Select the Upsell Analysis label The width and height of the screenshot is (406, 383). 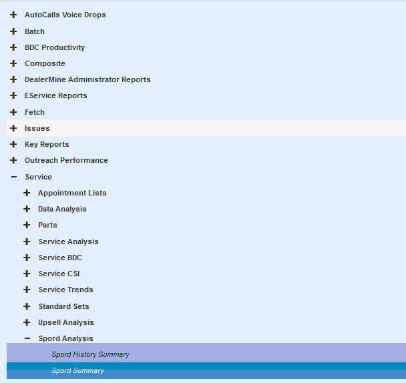click(66, 322)
